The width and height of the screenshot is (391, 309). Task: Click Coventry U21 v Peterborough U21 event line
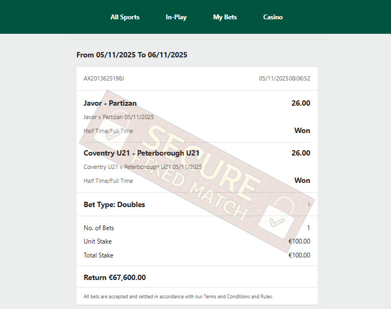142,167
